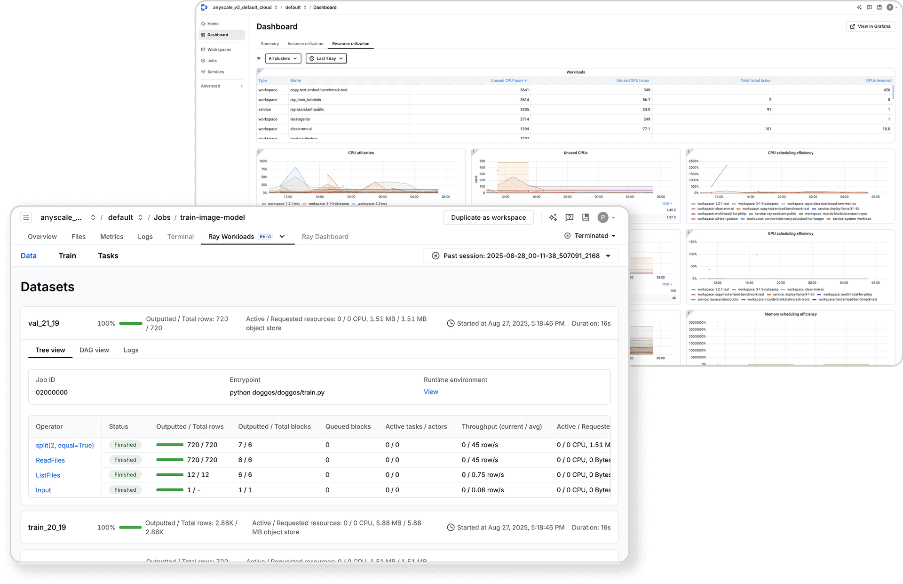Click the AI sparkle assistant icon
The height and width of the screenshot is (584, 903).
point(553,217)
